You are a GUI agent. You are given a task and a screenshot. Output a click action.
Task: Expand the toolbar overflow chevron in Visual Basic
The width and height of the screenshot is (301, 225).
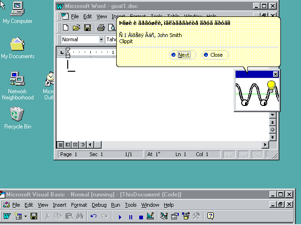click(x=290, y=213)
